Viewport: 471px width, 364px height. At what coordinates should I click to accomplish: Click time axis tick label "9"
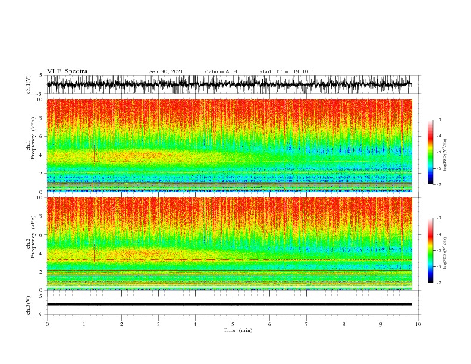(381, 324)
